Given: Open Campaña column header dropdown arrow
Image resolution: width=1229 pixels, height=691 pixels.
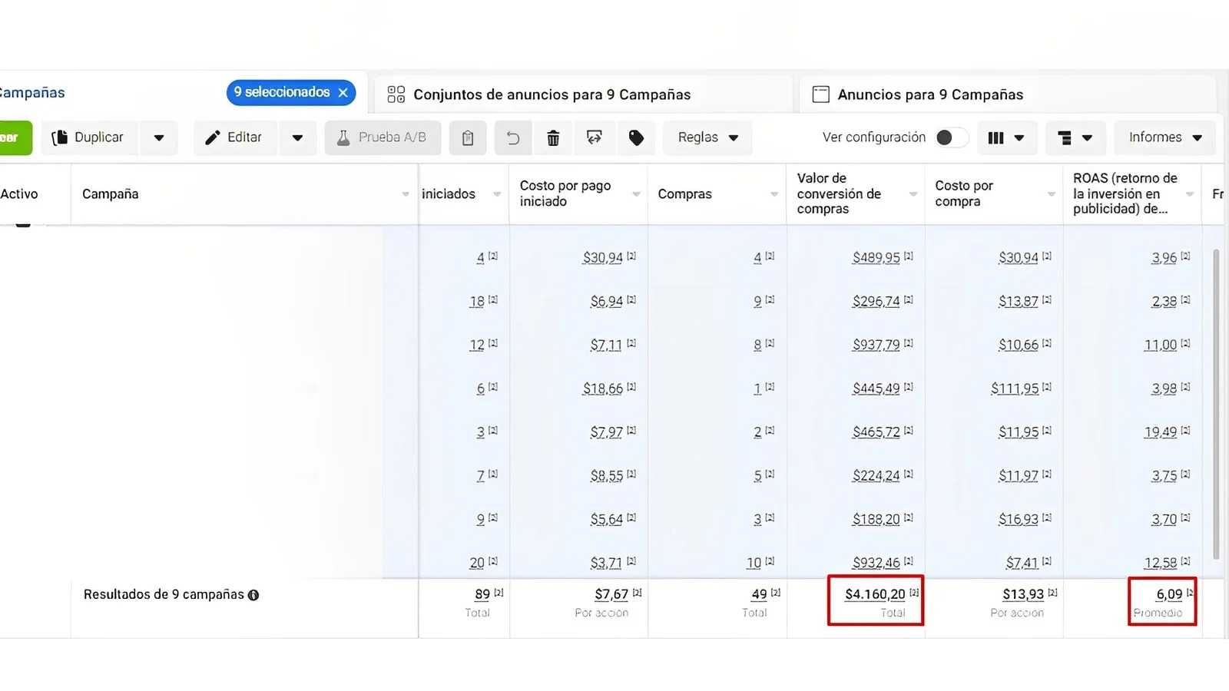Looking at the screenshot, I should 406,194.
